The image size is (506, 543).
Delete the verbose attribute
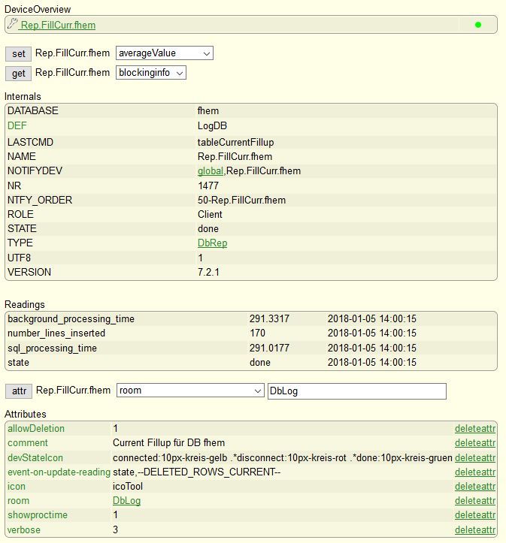pos(475,529)
